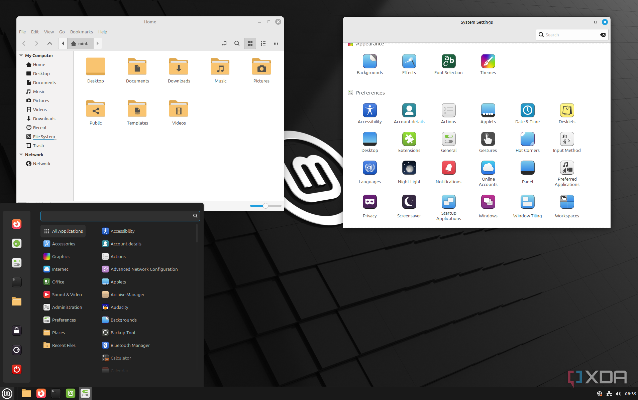Open the Public folder icon
638x400 pixels.
click(96, 112)
